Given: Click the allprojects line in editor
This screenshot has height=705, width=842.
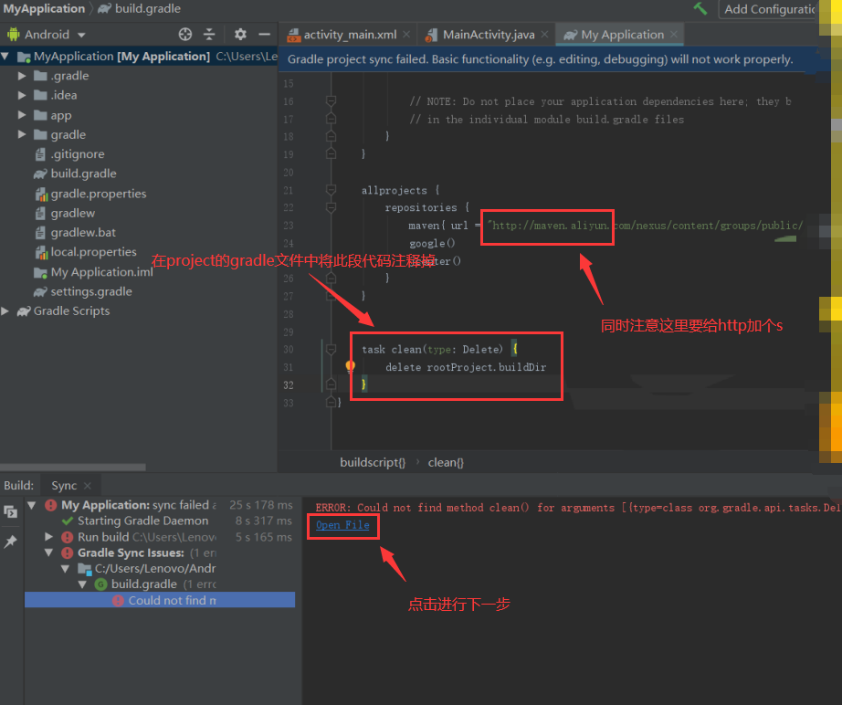Looking at the screenshot, I should (x=400, y=190).
